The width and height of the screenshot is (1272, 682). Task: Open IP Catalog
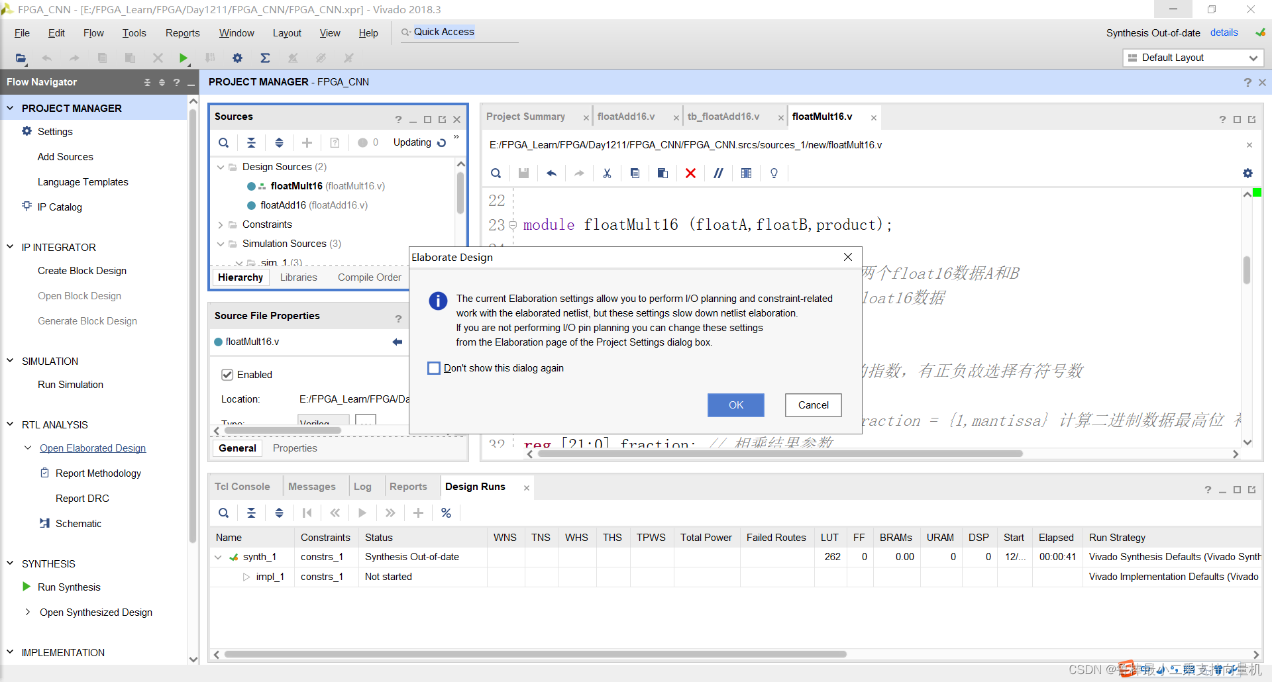pyautogui.click(x=60, y=207)
